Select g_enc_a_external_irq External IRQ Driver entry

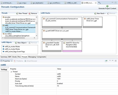20,19
